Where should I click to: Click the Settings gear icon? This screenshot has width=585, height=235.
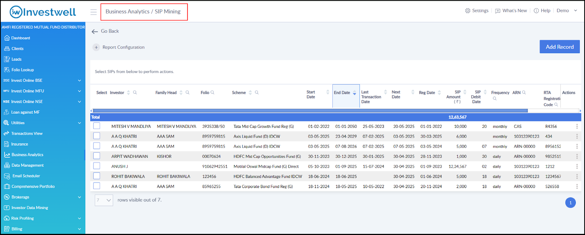pyautogui.click(x=468, y=11)
